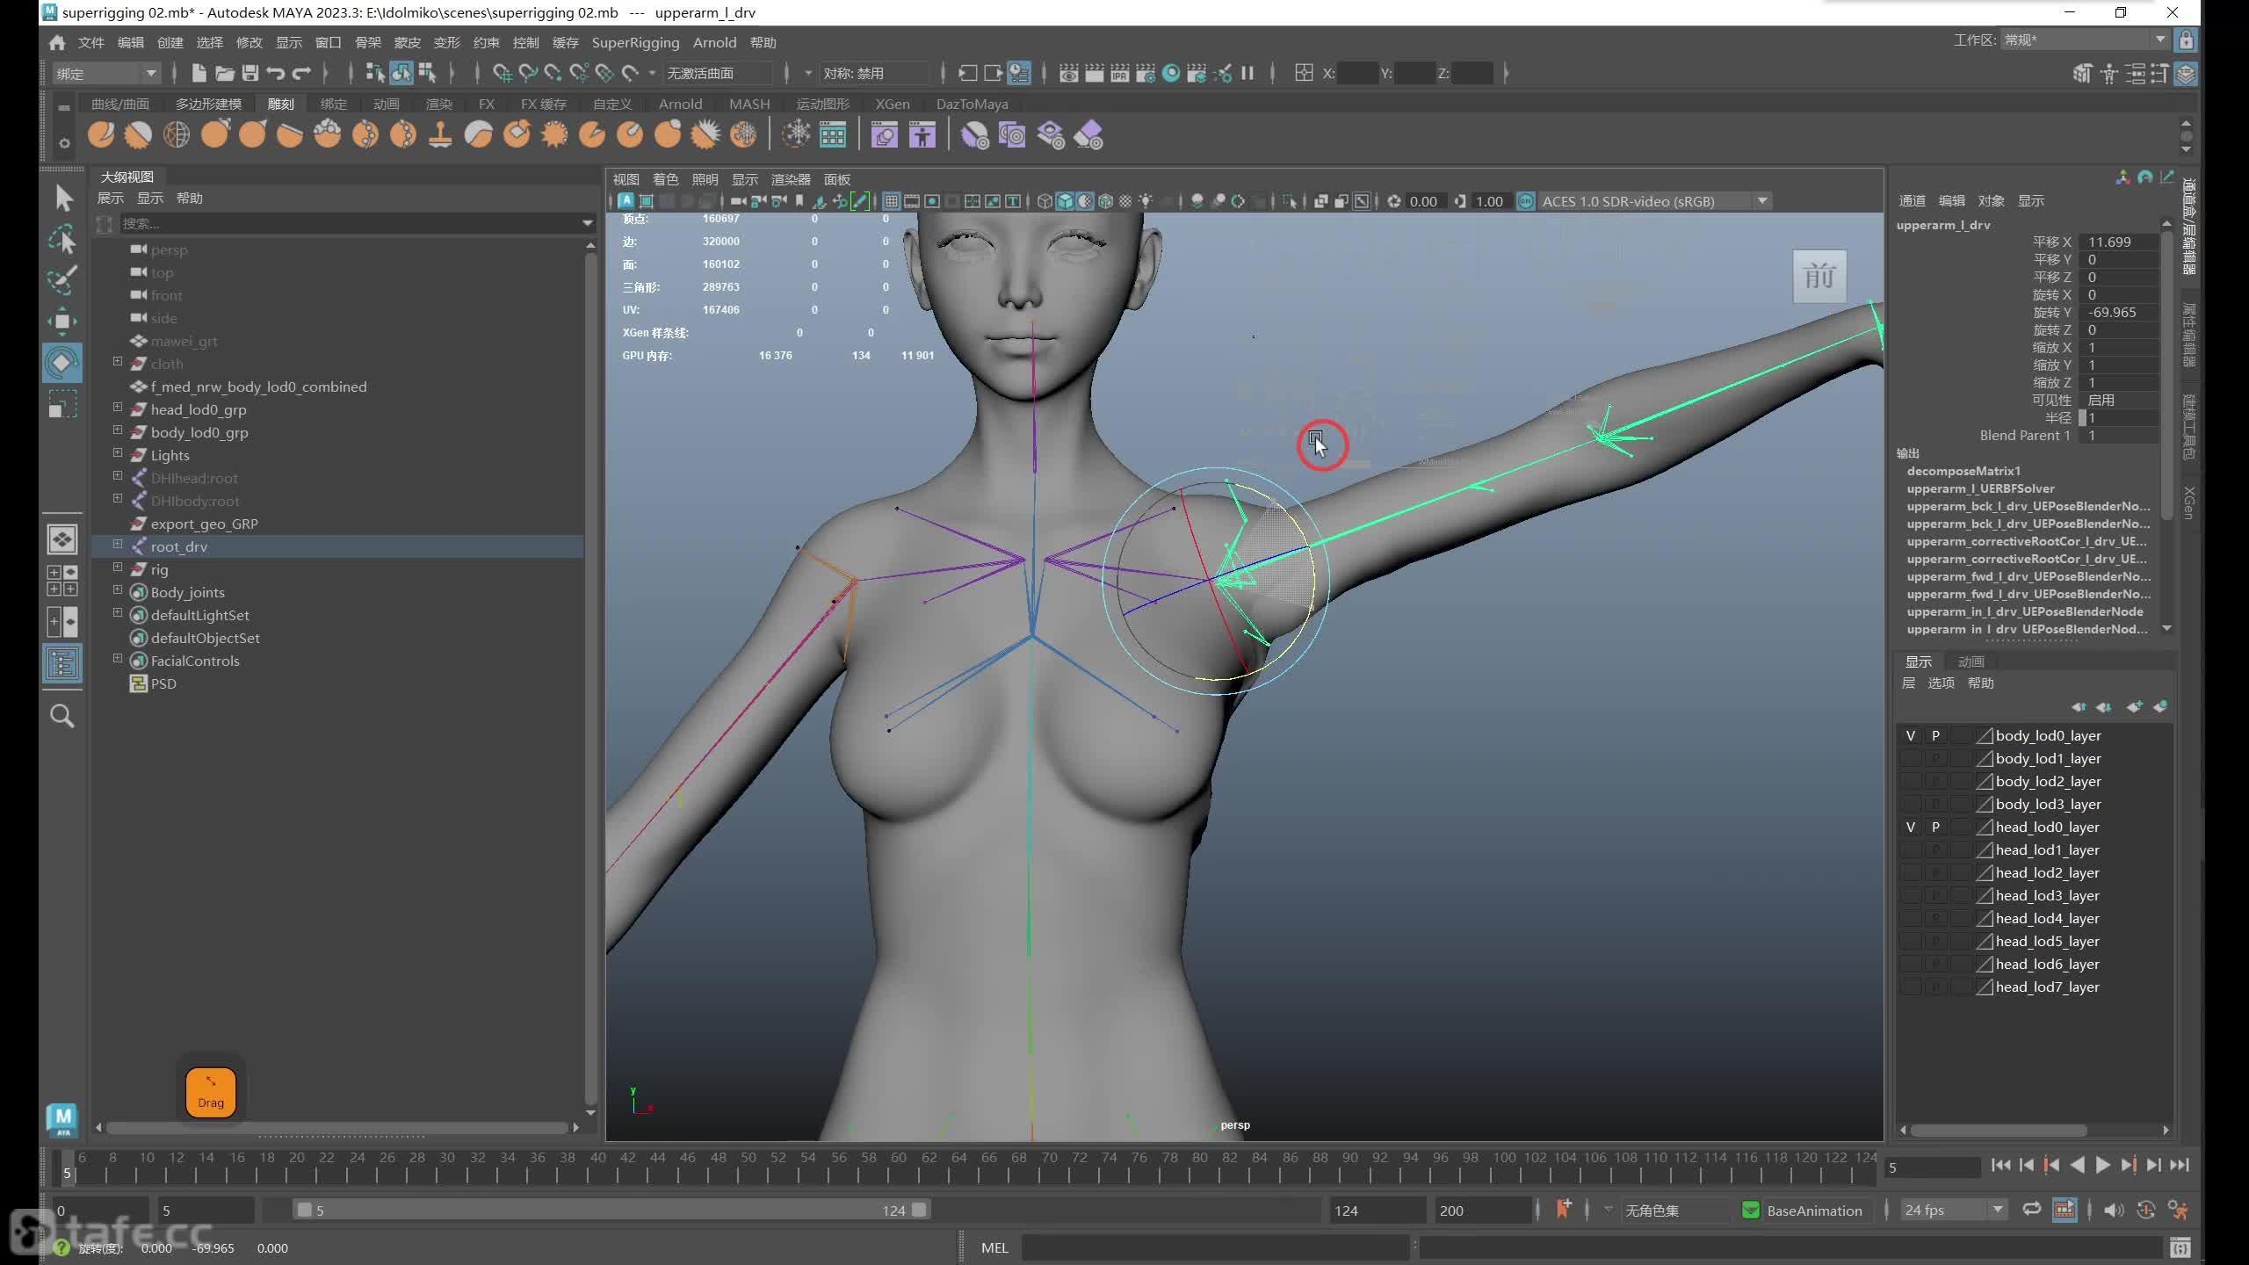The image size is (2249, 1265).
Task: Switch to the MASH shelf tab
Action: pyautogui.click(x=748, y=104)
